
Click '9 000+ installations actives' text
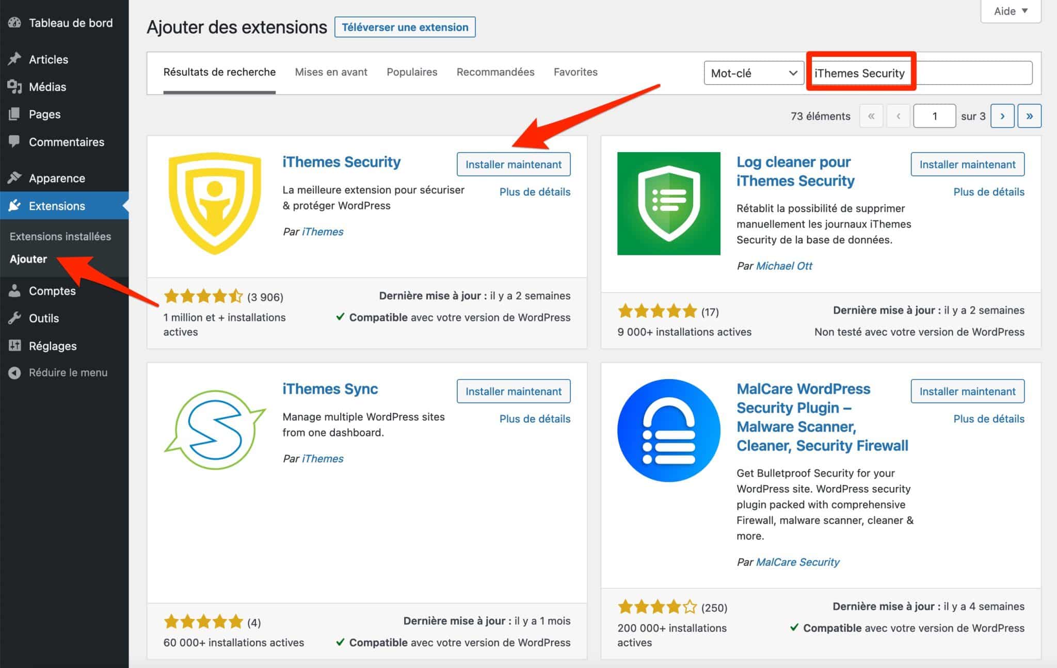click(684, 332)
